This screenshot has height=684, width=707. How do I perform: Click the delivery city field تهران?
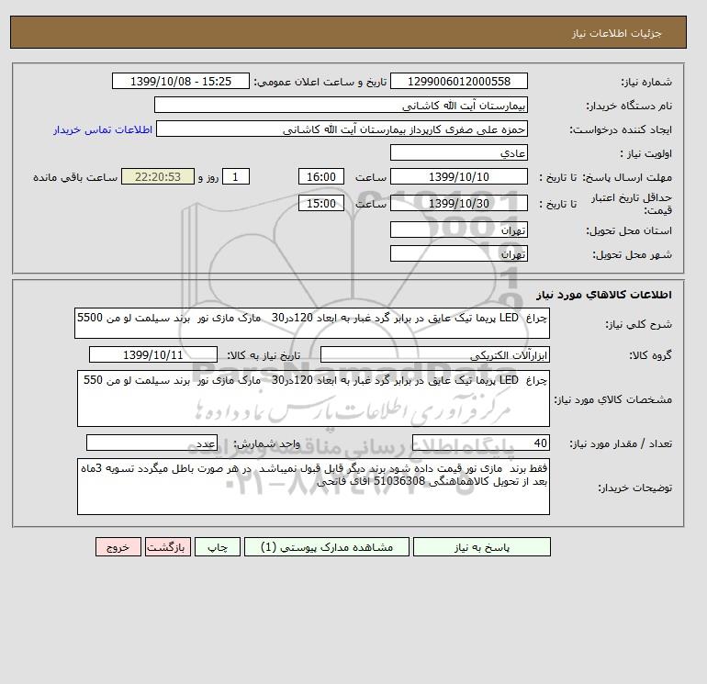pyautogui.click(x=459, y=253)
